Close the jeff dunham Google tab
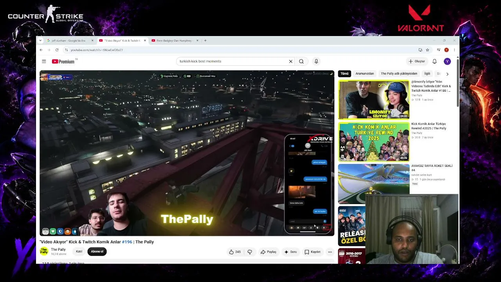The width and height of the screenshot is (501, 282). pos(92,40)
